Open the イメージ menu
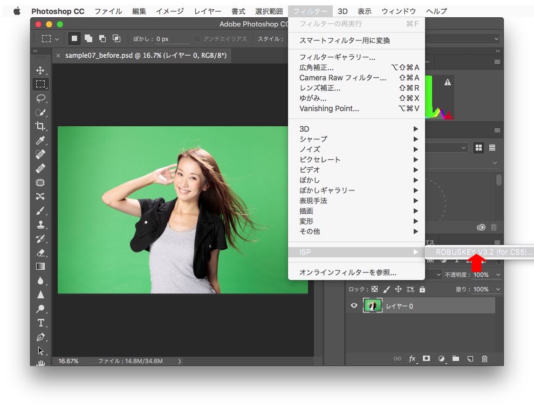 (169, 11)
